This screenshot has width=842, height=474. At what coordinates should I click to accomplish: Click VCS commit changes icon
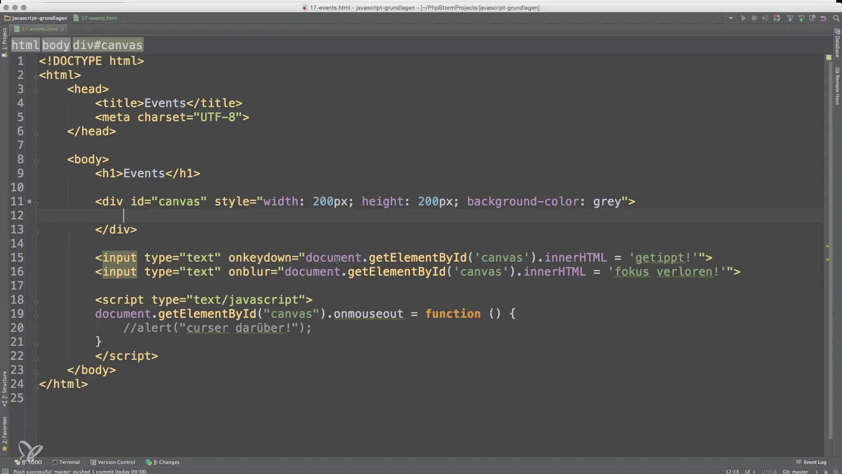[801, 18]
